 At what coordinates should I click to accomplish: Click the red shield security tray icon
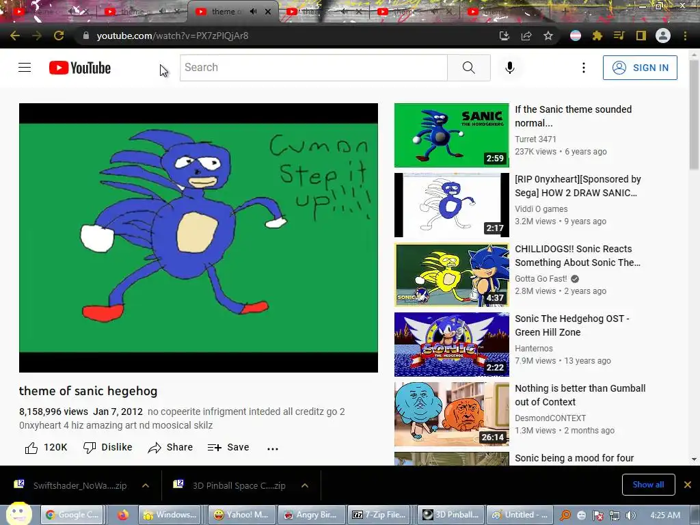tap(597, 515)
